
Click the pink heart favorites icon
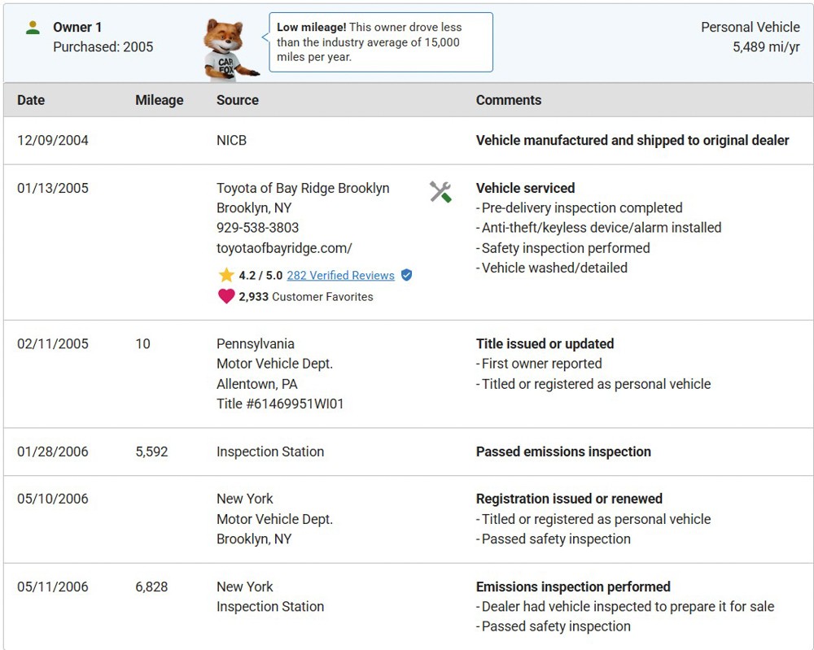(226, 296)
